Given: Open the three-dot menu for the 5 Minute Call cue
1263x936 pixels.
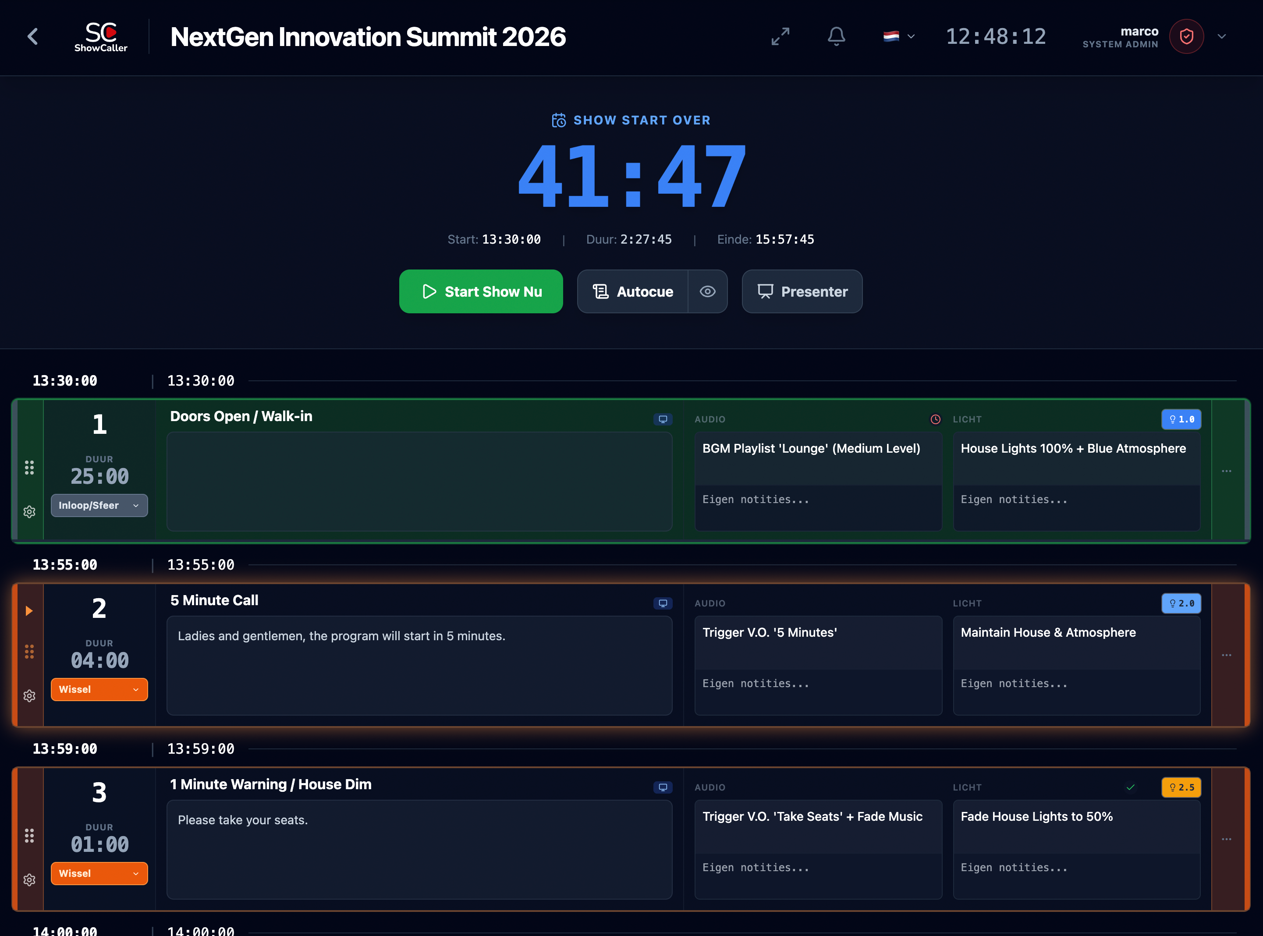Looking at the screenshot, I should tap(1226, 656).
